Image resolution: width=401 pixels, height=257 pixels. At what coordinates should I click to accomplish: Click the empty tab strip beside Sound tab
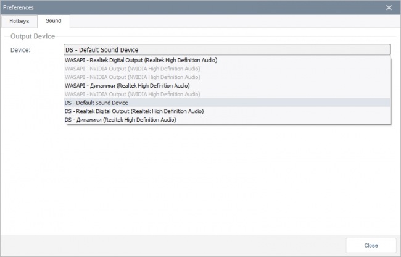point(234,21)
